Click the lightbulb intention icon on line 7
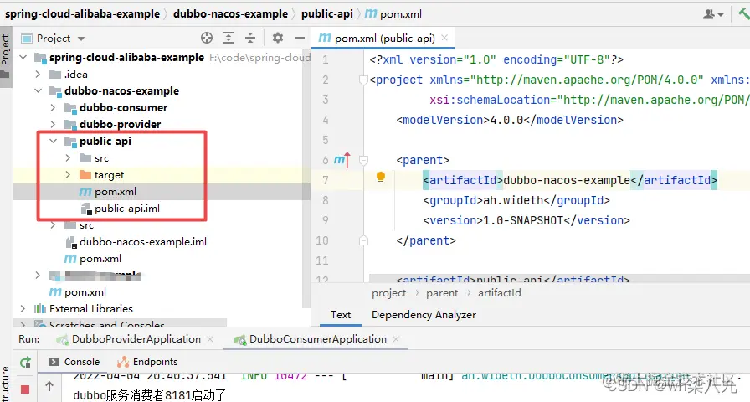 click(x=381, y=178)
